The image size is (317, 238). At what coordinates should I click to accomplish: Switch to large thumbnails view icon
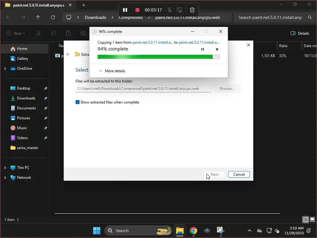click(x=312, y=219)
